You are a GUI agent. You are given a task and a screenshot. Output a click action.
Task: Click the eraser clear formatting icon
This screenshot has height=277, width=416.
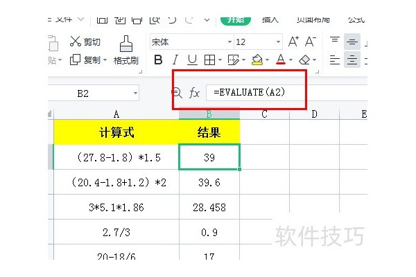pyautogui.click(x=304, y=60)
